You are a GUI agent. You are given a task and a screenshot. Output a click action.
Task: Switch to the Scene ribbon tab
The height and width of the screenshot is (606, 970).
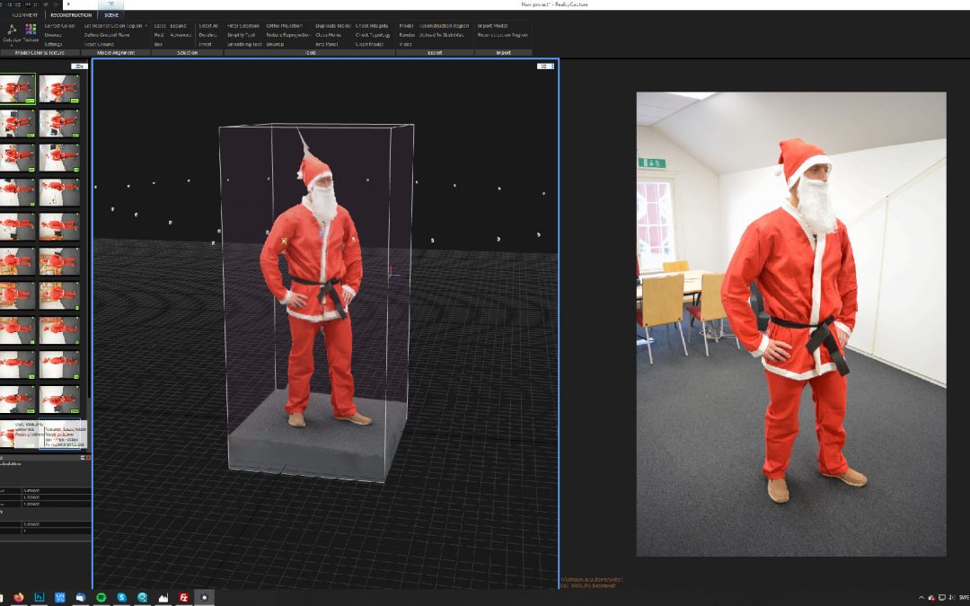(x=111, y=15)
